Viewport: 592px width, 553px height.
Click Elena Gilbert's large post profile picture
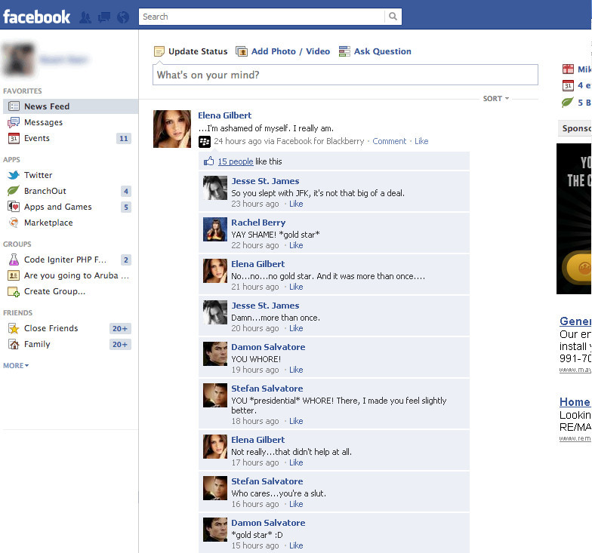tap(172, 128)
